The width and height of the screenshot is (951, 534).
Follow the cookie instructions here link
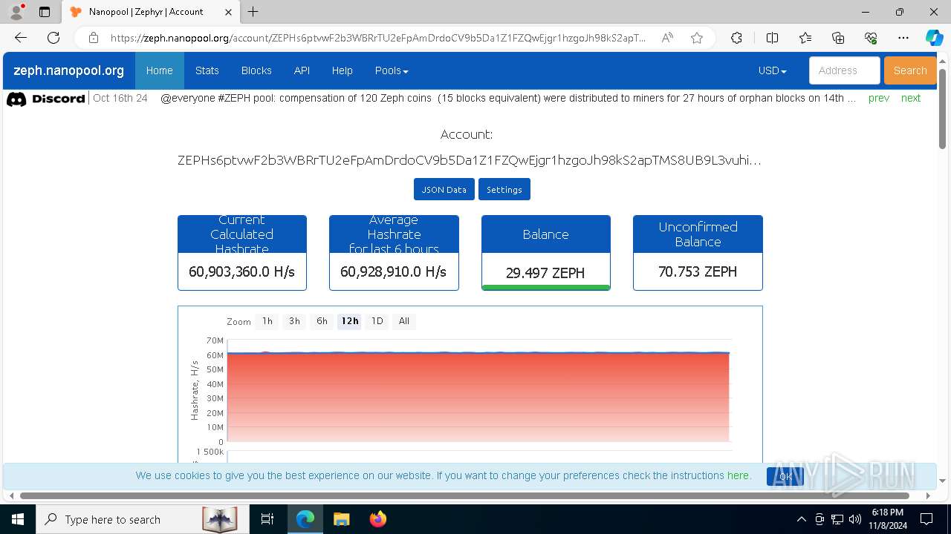pos(738,475)
